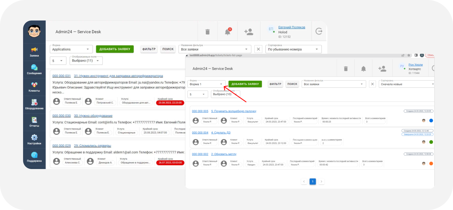Open the Заявки section in the sidebar

(34, 52)
